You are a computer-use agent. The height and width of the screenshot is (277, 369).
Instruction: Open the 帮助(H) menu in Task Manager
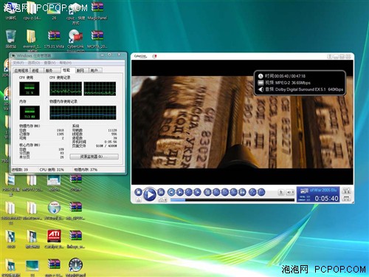[66, 63]
